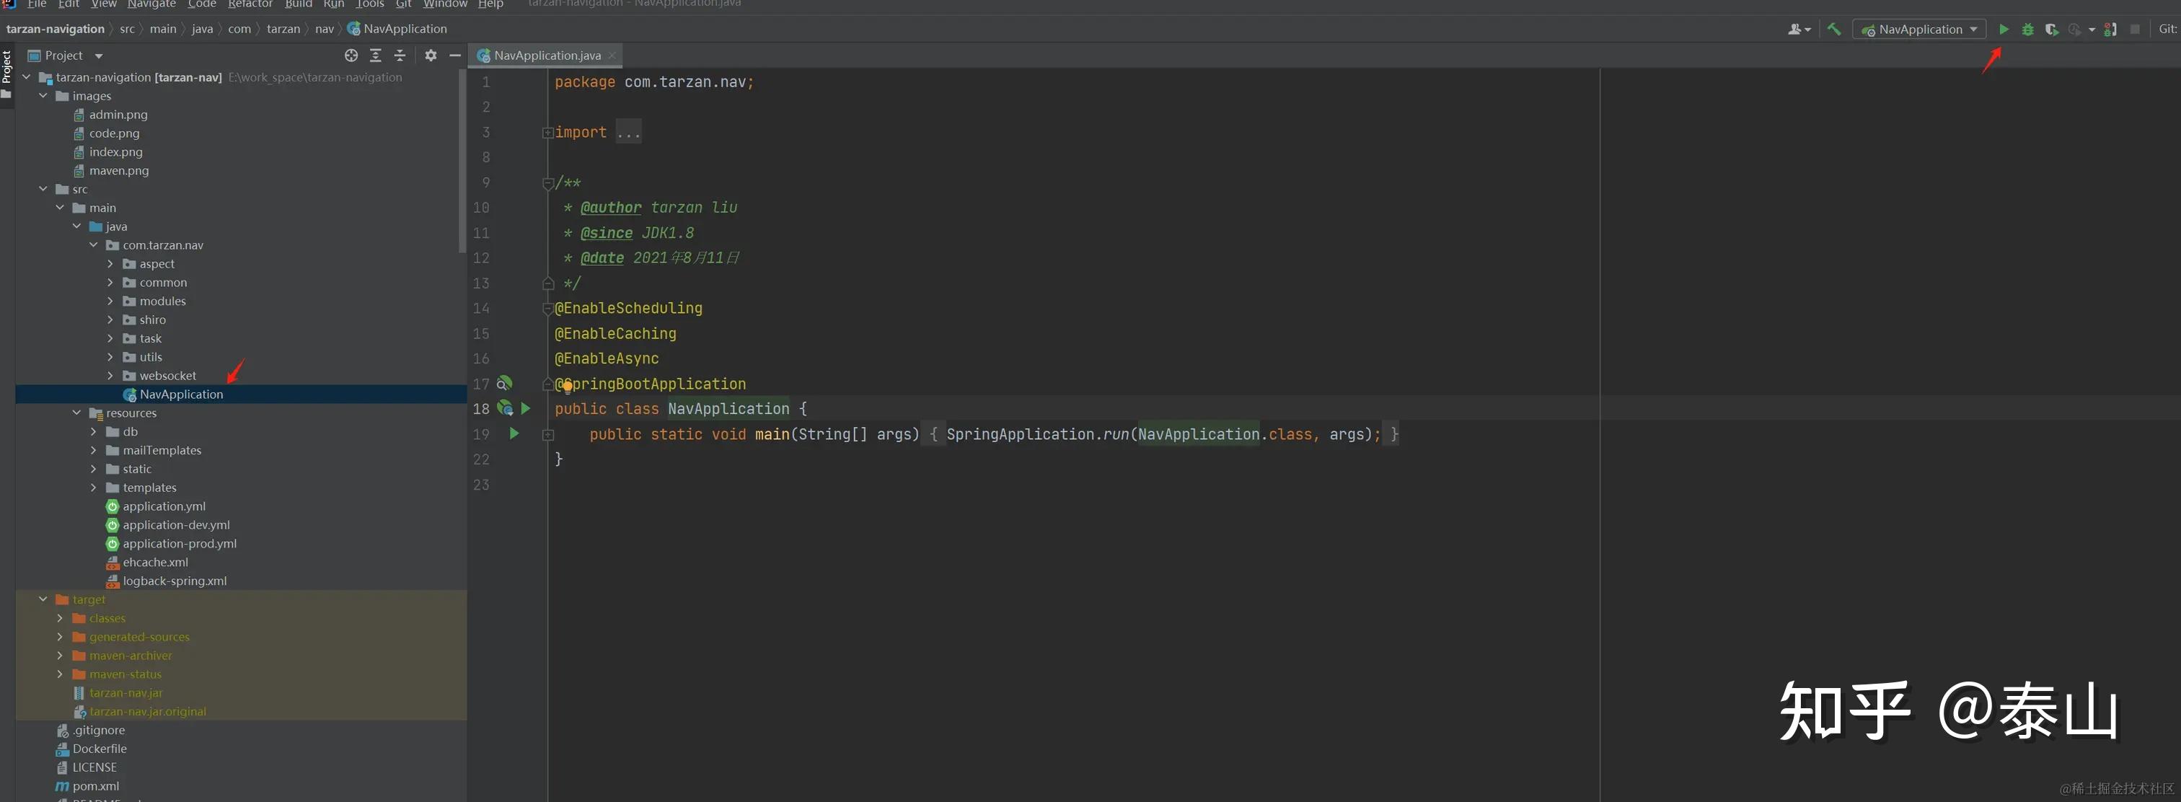
Task: Build project with the hammer icon
Action: 1834,29
